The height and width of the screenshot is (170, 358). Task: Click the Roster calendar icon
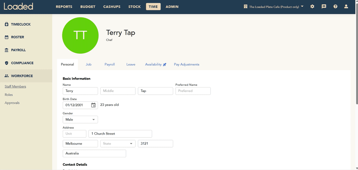point(7,37)
